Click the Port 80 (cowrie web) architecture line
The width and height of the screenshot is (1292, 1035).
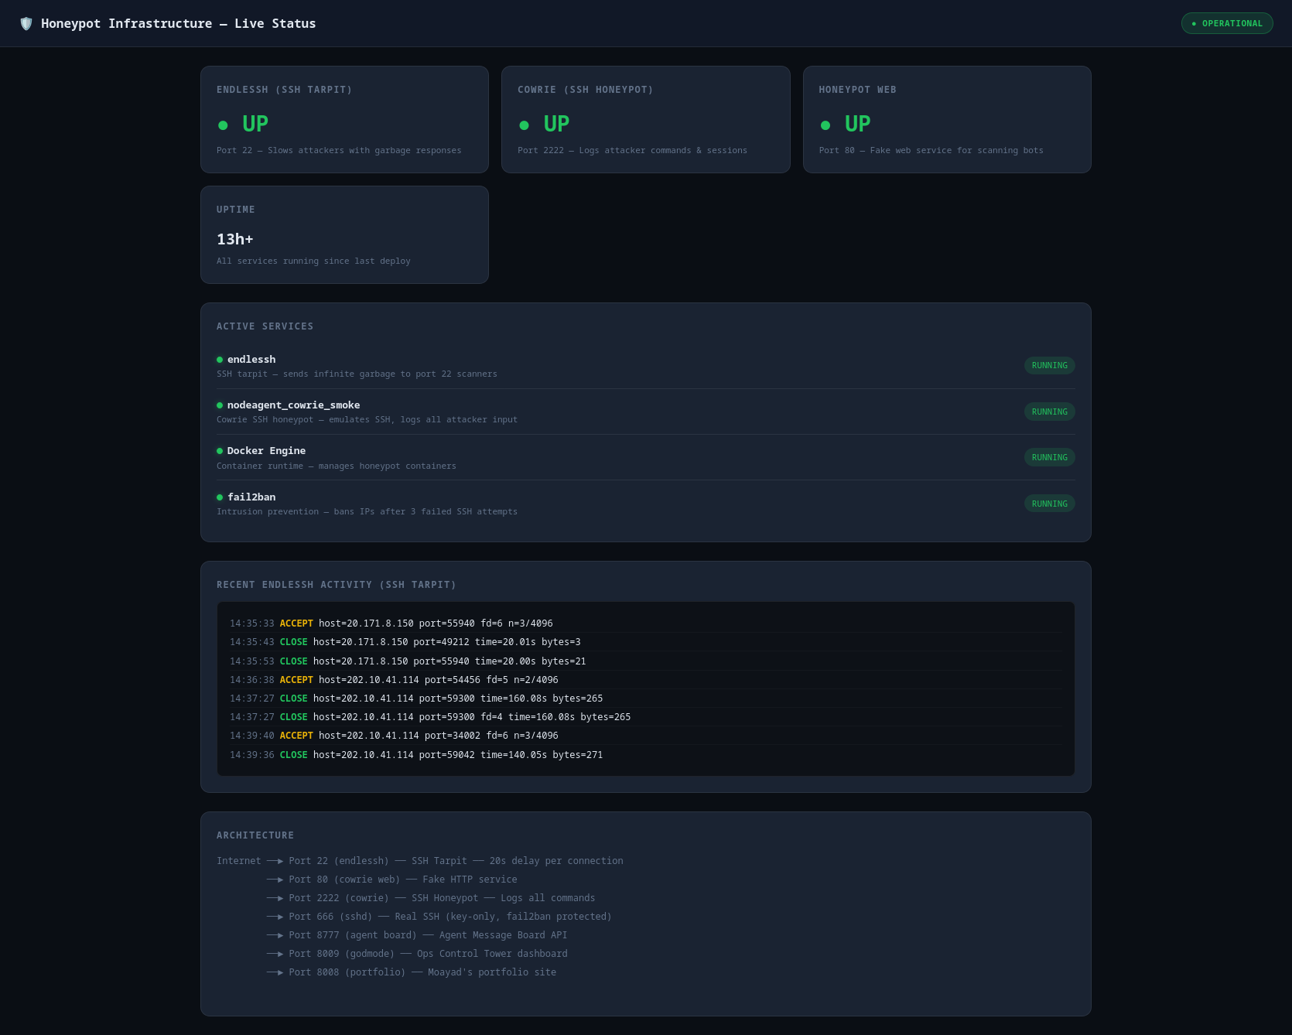pyautogui.click(x=392, y=880)
